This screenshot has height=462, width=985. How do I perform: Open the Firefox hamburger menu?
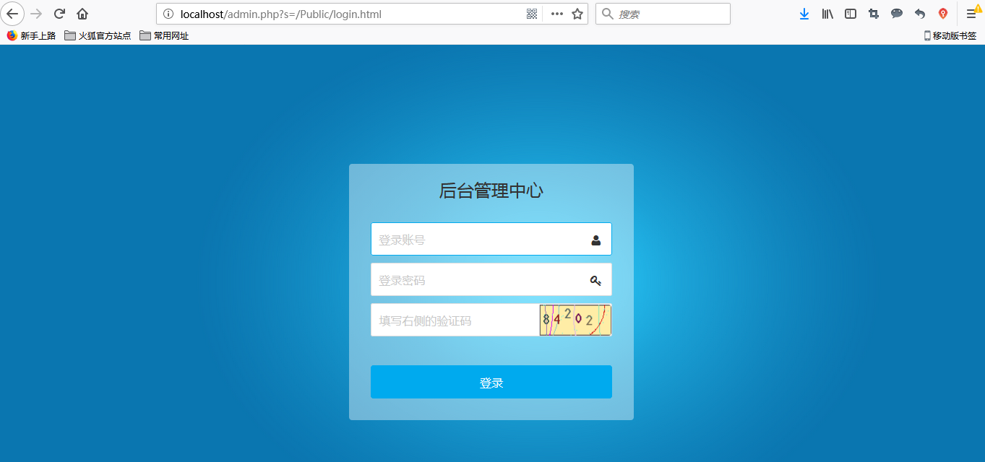tap(972, 14)
